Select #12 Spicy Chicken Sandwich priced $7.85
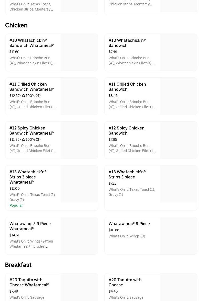This screenshot has height=301, width=206. click(x=126, y=131)
